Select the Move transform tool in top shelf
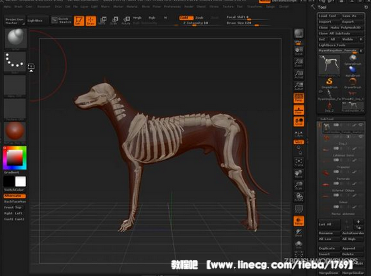 pos(102,21)
